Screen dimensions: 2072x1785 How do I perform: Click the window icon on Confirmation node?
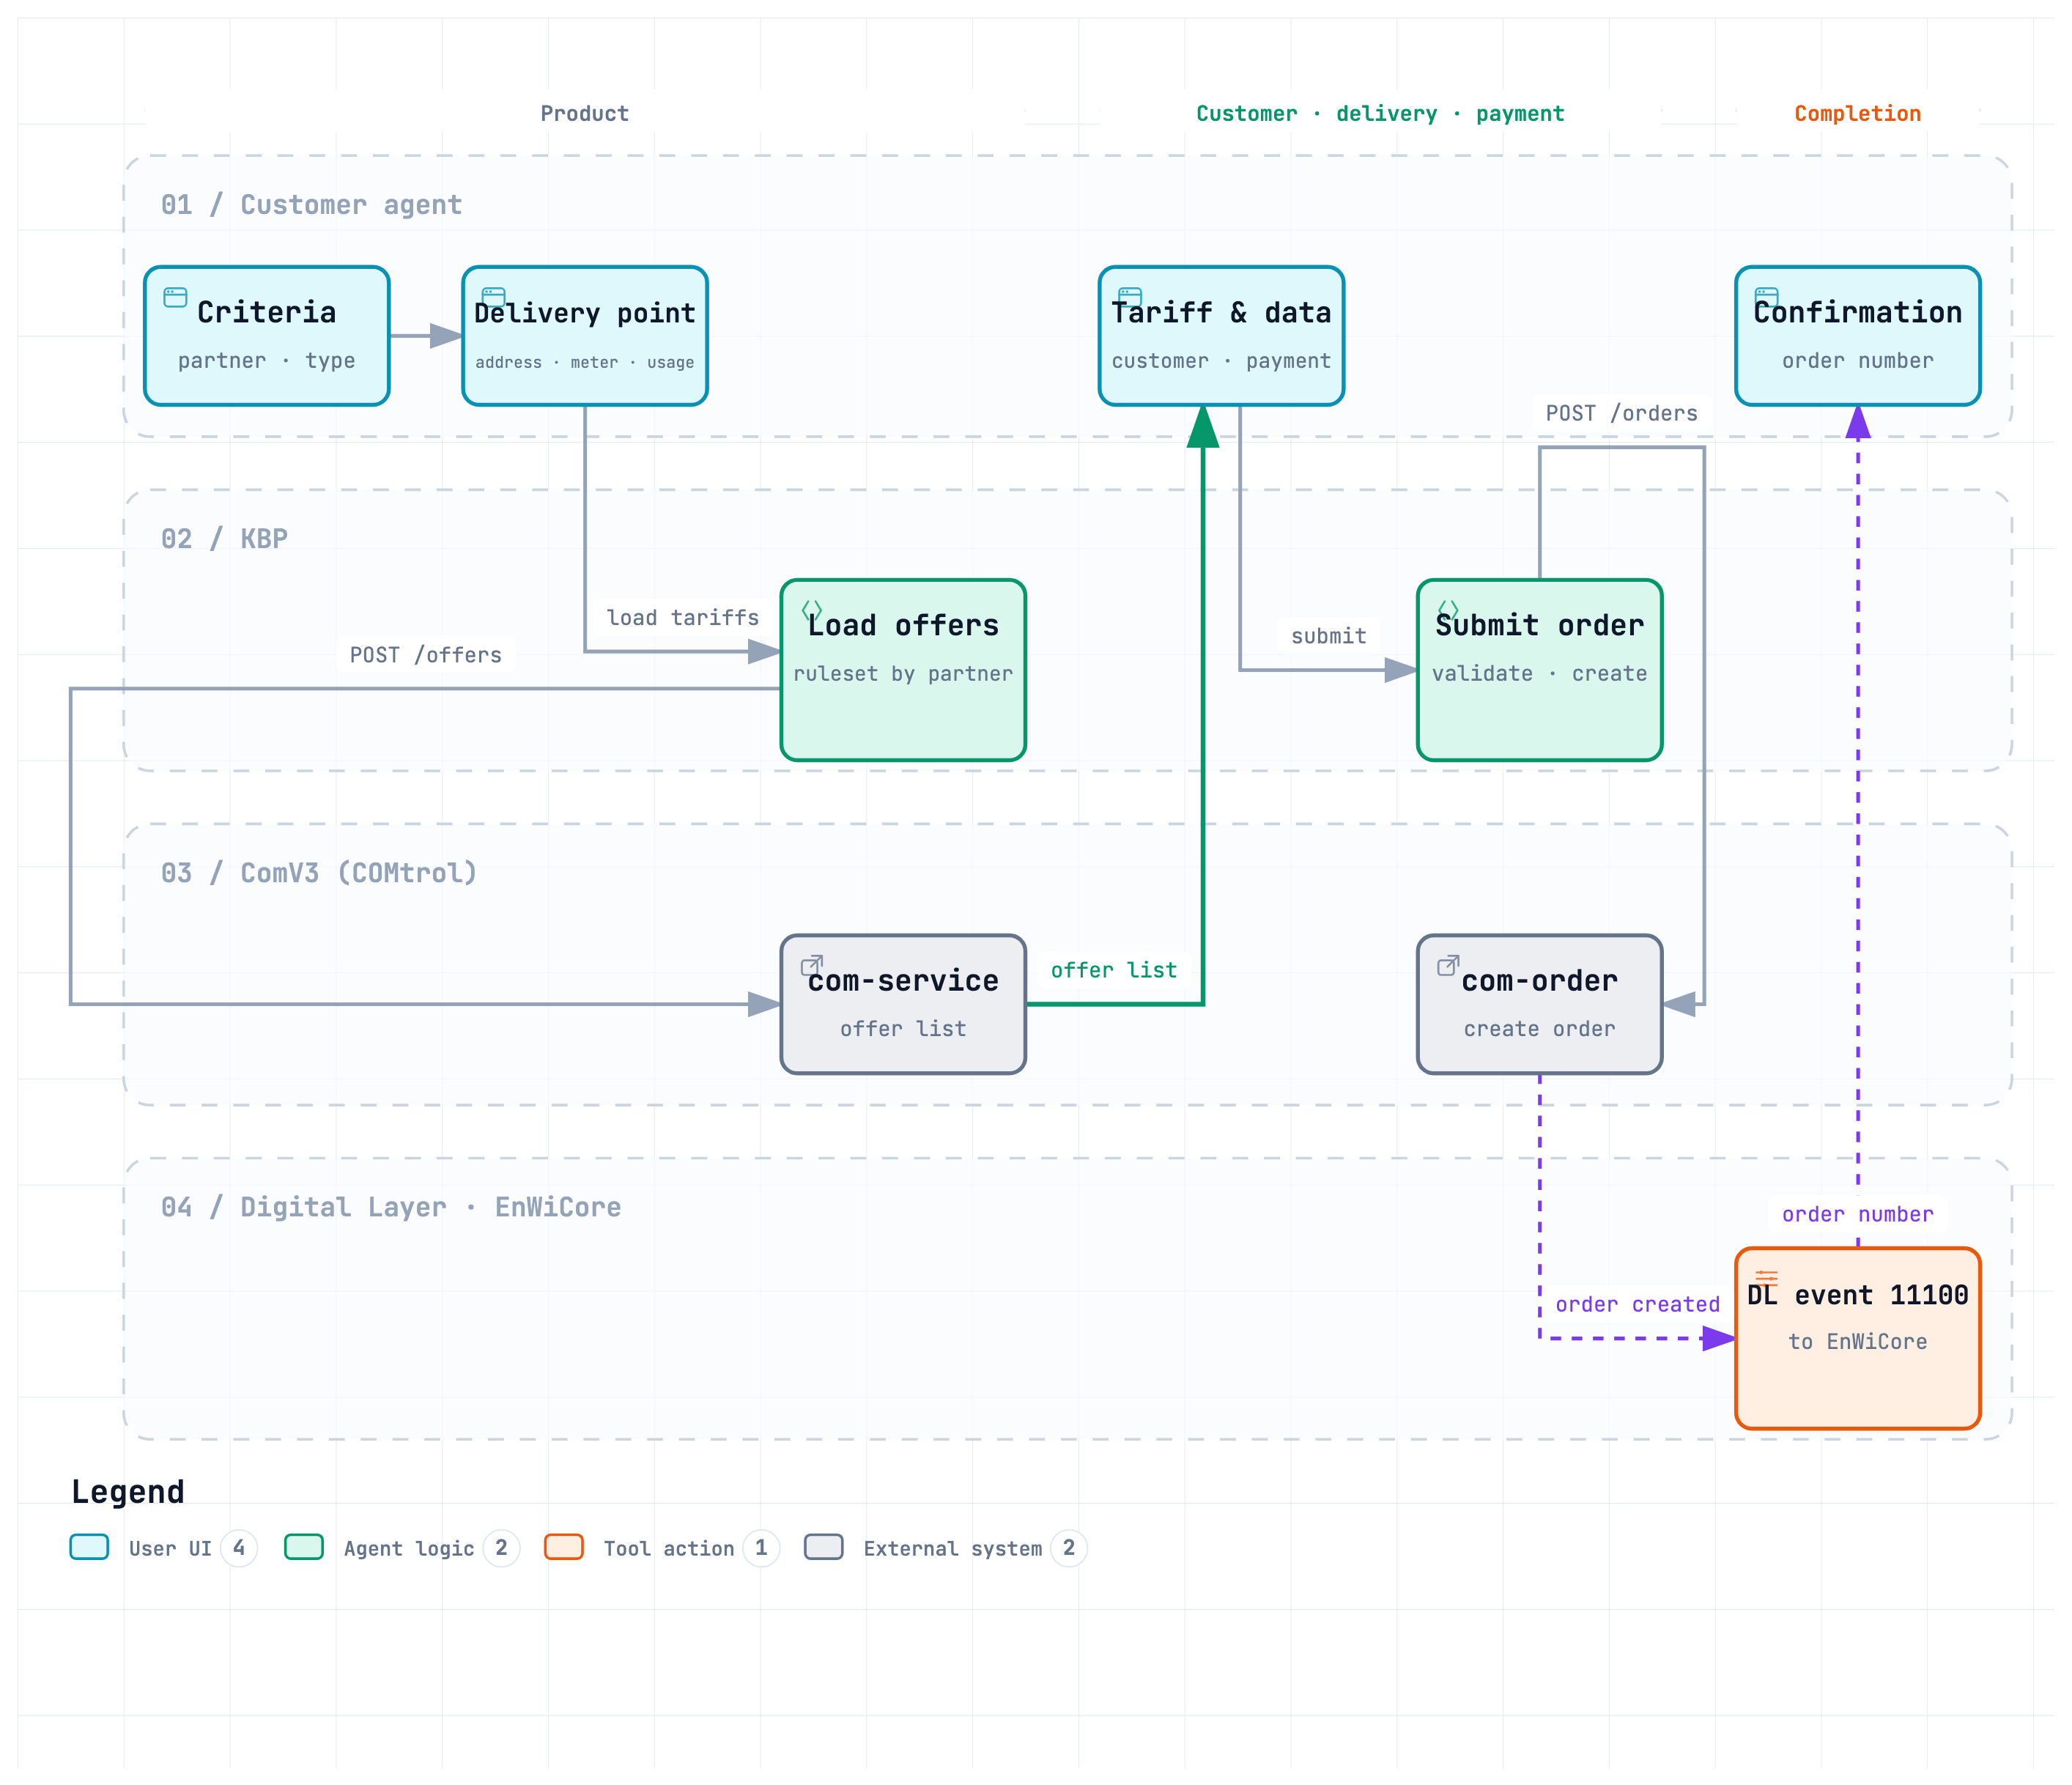click(x=1767, y=297)
